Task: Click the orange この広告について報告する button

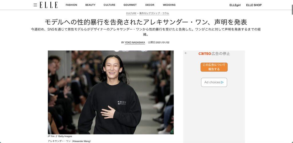Action: tap(214, 67)
